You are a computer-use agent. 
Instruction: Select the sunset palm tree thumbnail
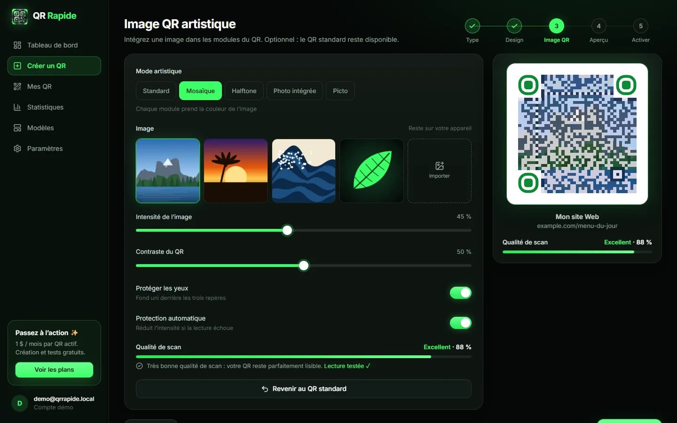[x=236, y=171]
